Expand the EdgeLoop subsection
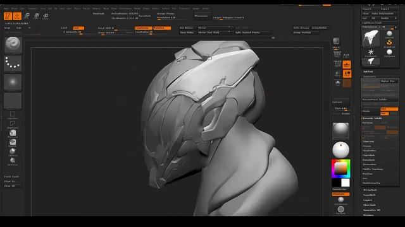The width and height of the screenshot is (405, 227). pyautogui.click(x=368, y=141)
